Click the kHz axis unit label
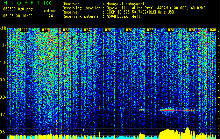Image resolution: width=220 pixels, height=139 pixels. coord(3,28)
